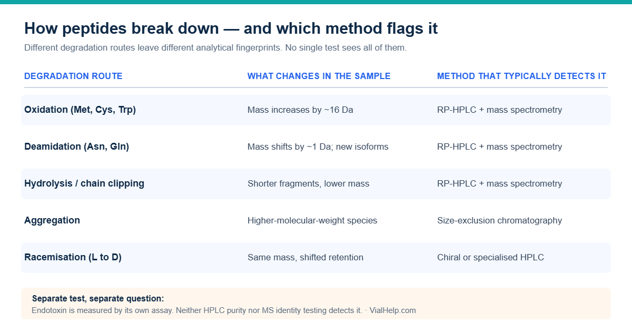Select the 'Degradation Route' column header
This screenshot has width=632, height=332.
point(73,76)
